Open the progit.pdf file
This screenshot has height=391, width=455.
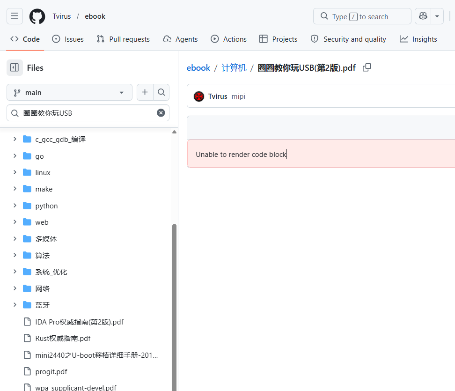(x=51, y=371)
